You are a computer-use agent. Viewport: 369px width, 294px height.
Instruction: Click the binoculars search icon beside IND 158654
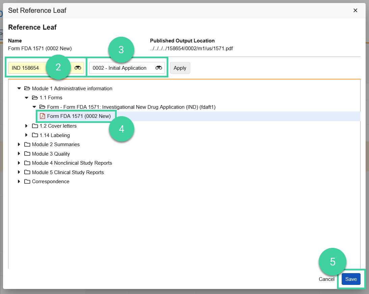point(78,68)
